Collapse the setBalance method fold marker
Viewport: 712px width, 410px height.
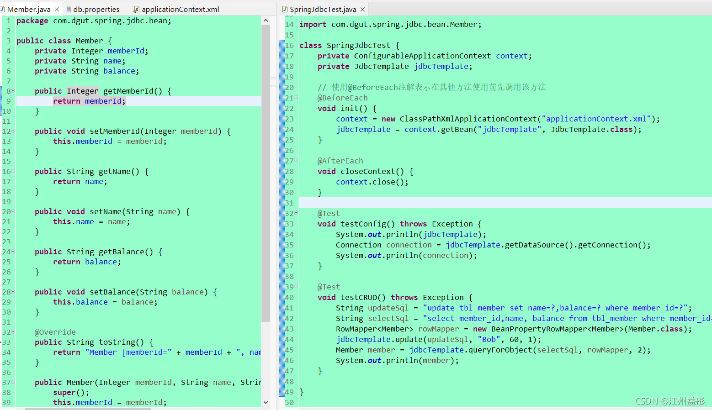point(13,292)
